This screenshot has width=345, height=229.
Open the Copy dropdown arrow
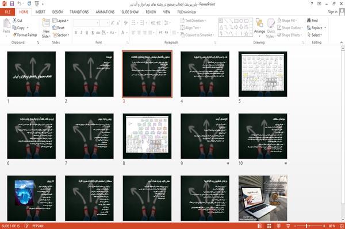click(x=28, y=28)
